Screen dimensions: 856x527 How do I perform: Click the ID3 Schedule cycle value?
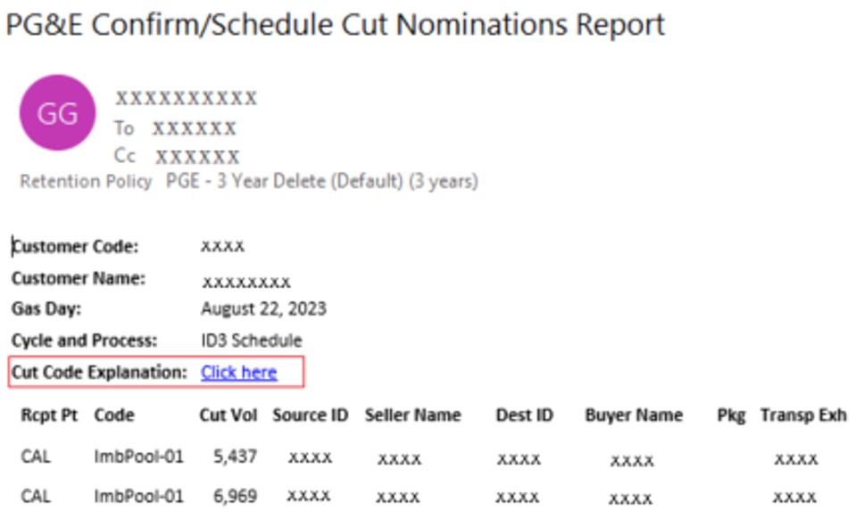(x=251, y=341)
